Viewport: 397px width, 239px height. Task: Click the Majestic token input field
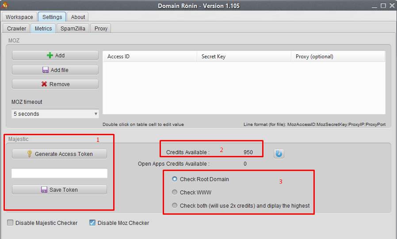coord(60,173)
